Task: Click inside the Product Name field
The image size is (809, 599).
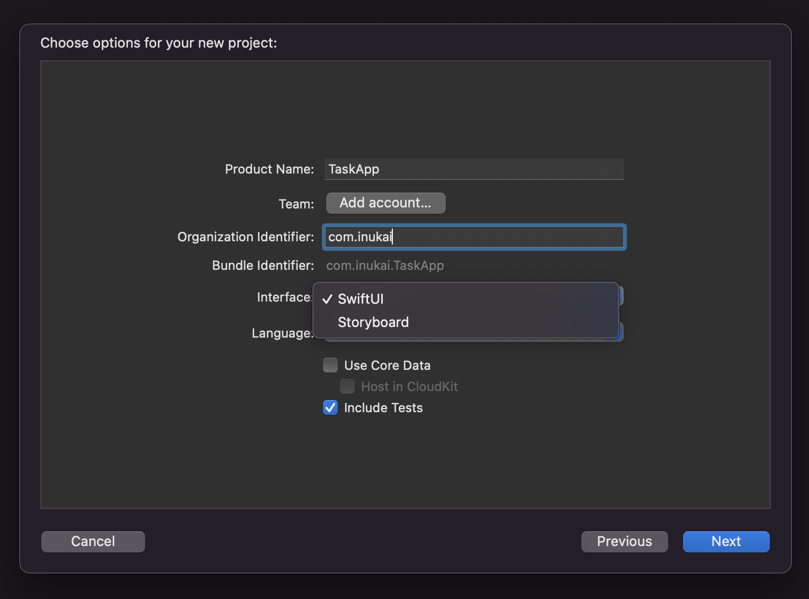Action: point(474,169)
